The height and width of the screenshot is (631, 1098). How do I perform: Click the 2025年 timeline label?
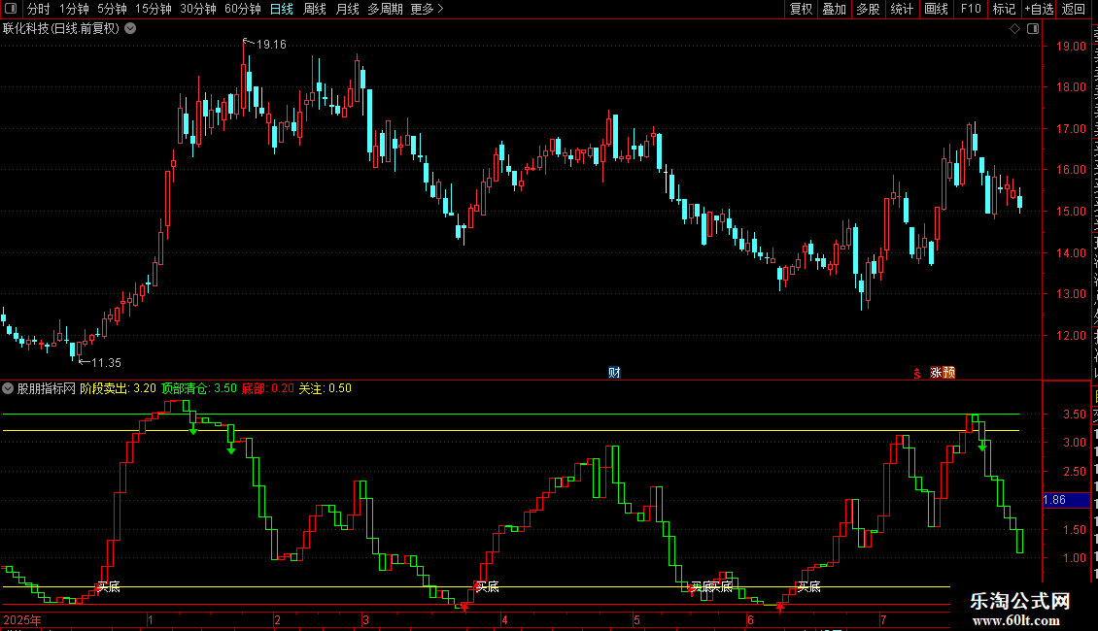[x=22, y=619]
